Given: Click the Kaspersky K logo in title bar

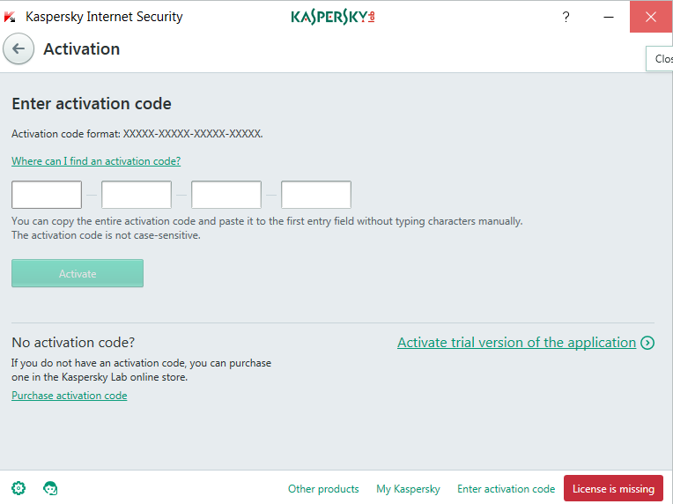Looking at the screenshot, I should [x=10, y=17].
